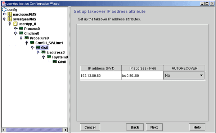216x133 pixels.
Task: Click the Gds0 resource icon
Action: 55,62
